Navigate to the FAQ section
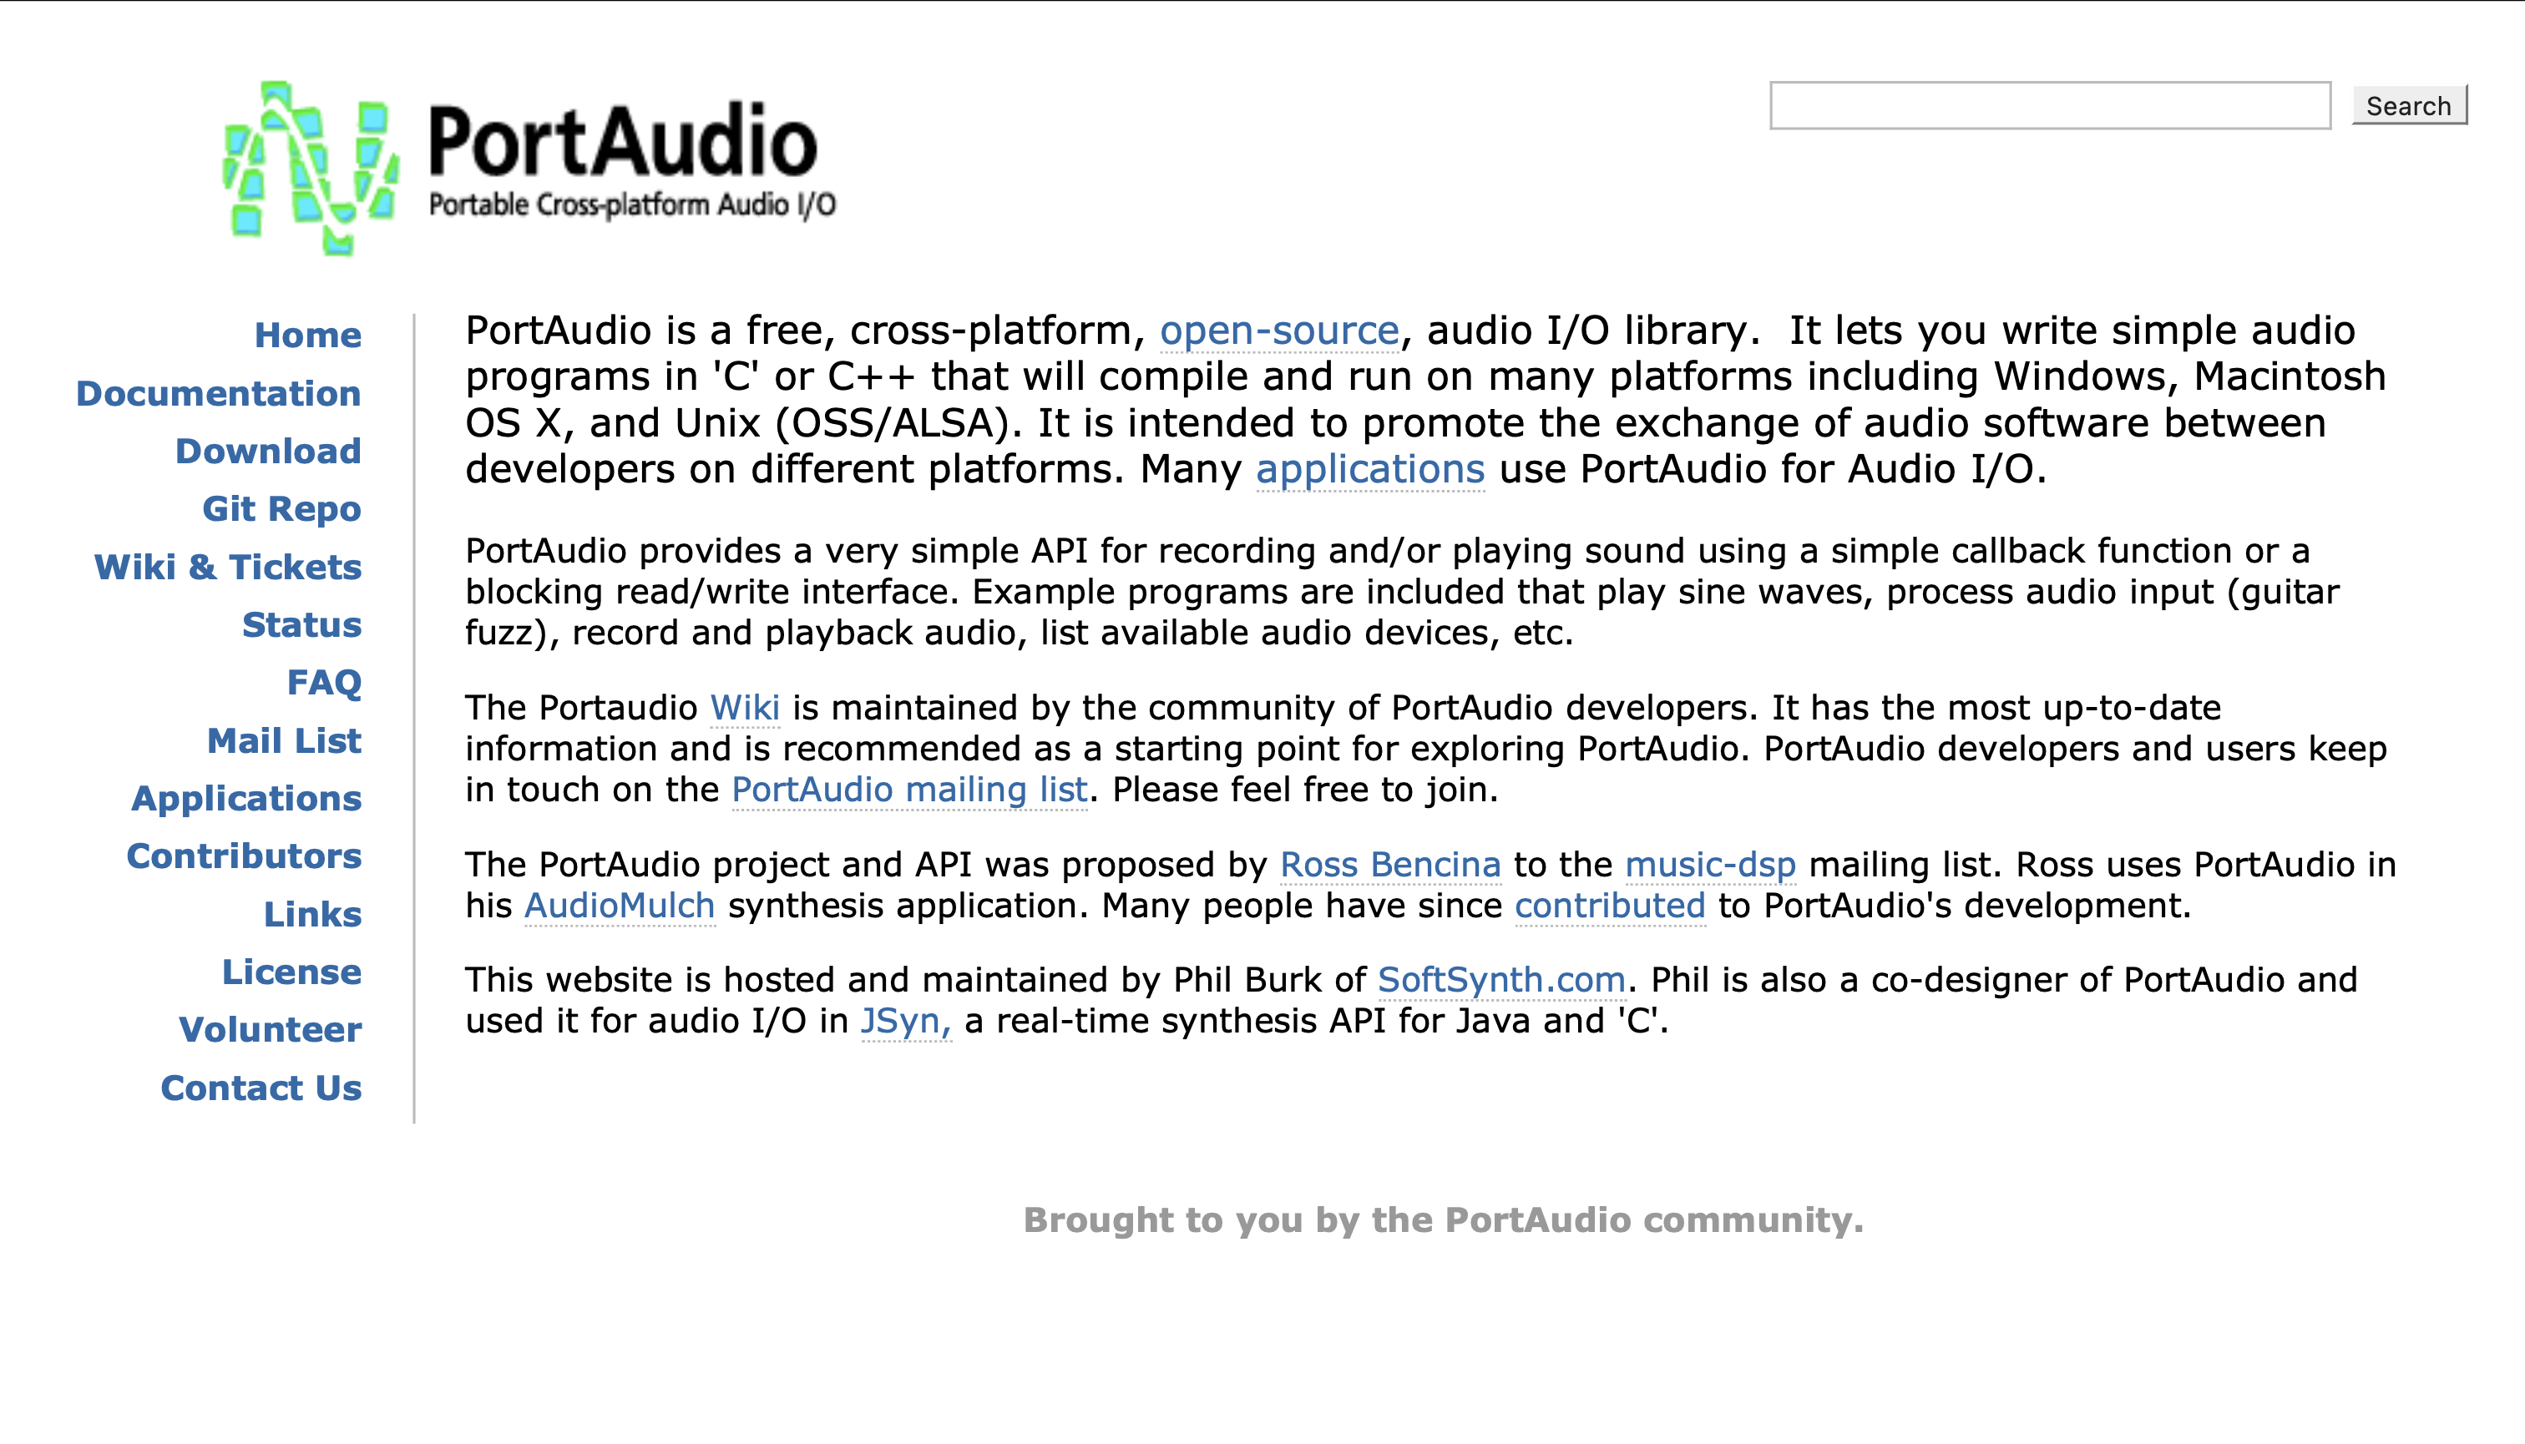Screen dimensions: 2525x1444 pyautogui.click(x=322, y=683)
